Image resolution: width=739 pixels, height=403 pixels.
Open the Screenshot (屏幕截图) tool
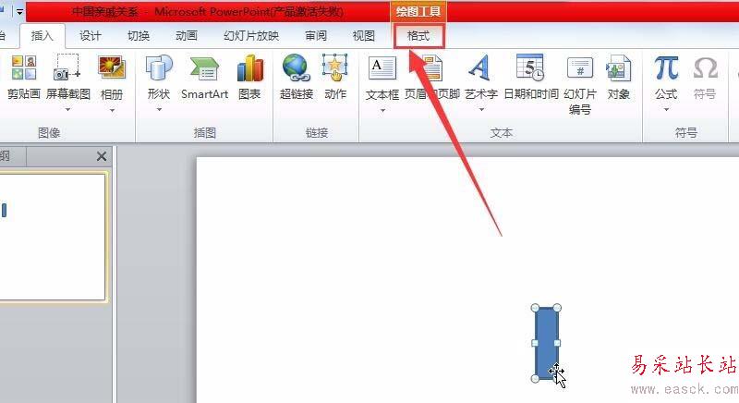point(67,78)
